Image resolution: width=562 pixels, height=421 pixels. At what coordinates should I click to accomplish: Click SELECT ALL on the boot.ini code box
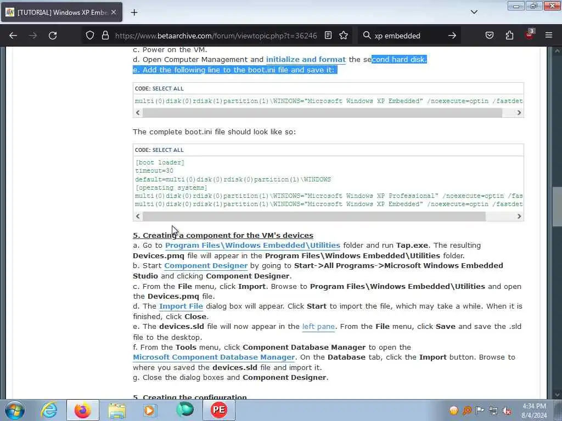coord(168,150)
